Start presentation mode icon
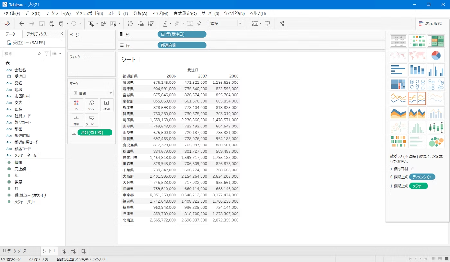The image size is (450, 262). [x=267, y=23]
